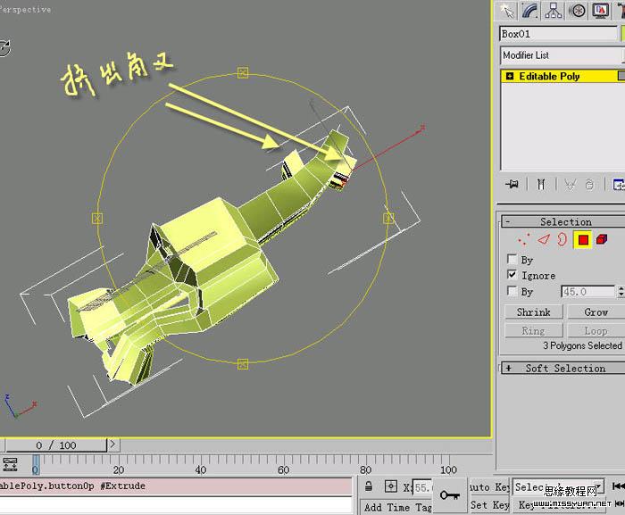
Task: Click the Loop button
Action: 596,330
